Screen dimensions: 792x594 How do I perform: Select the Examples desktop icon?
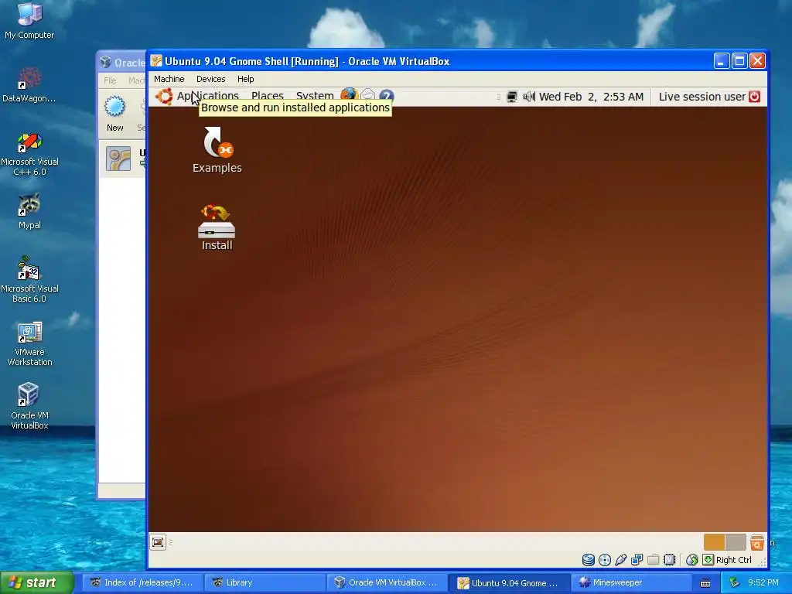(217, 149)
